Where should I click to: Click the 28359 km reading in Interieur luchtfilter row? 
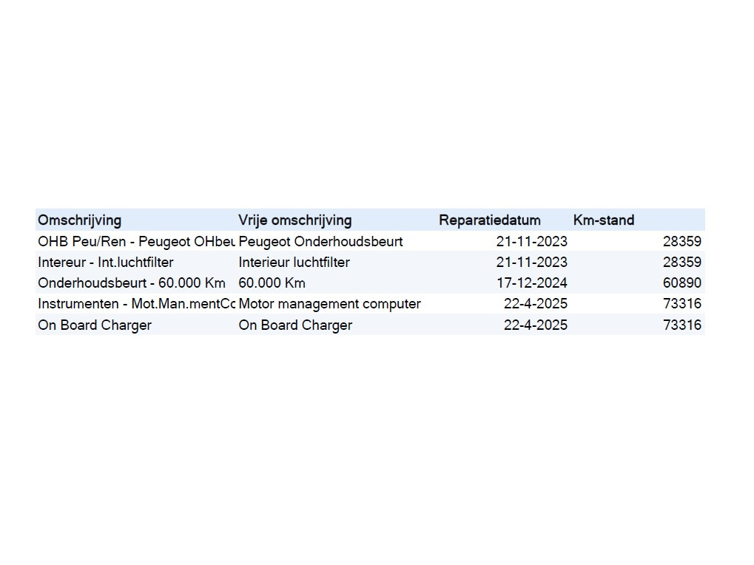click(x=682, y=263)
